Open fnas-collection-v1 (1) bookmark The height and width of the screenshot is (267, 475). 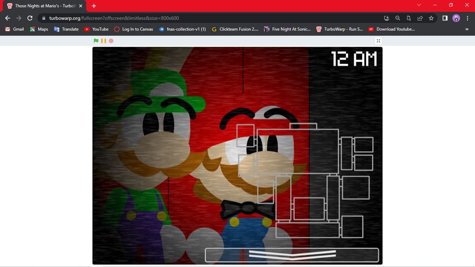[182, 29]
